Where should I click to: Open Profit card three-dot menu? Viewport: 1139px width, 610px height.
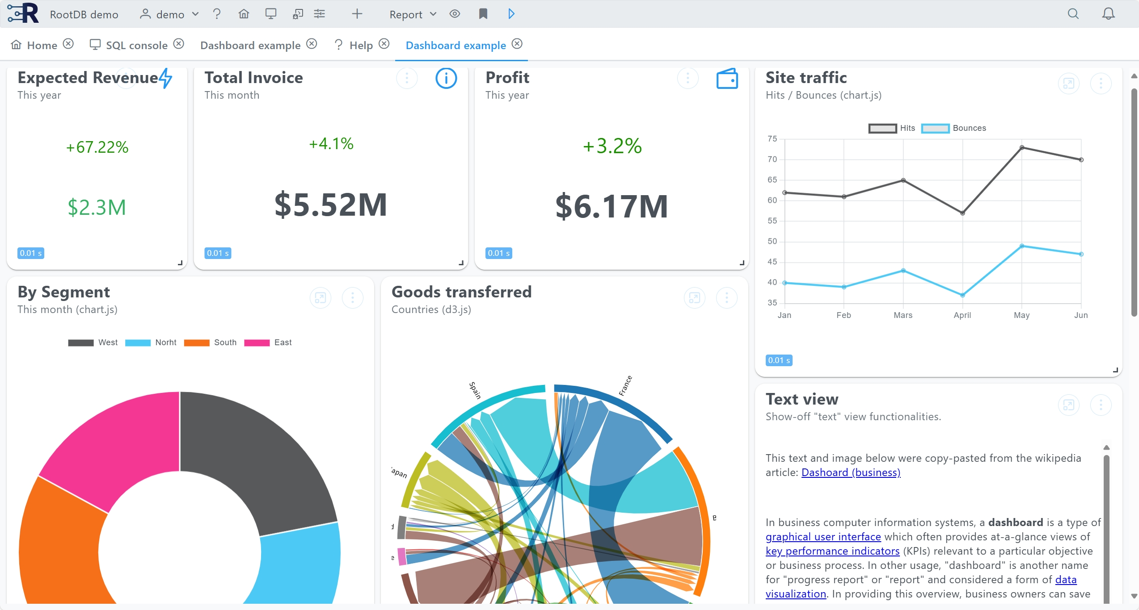(x=688, y=78)
